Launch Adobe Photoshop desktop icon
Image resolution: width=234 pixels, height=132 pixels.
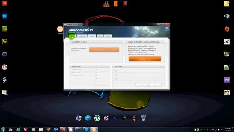pyautogui.click(x=5, y=16)
